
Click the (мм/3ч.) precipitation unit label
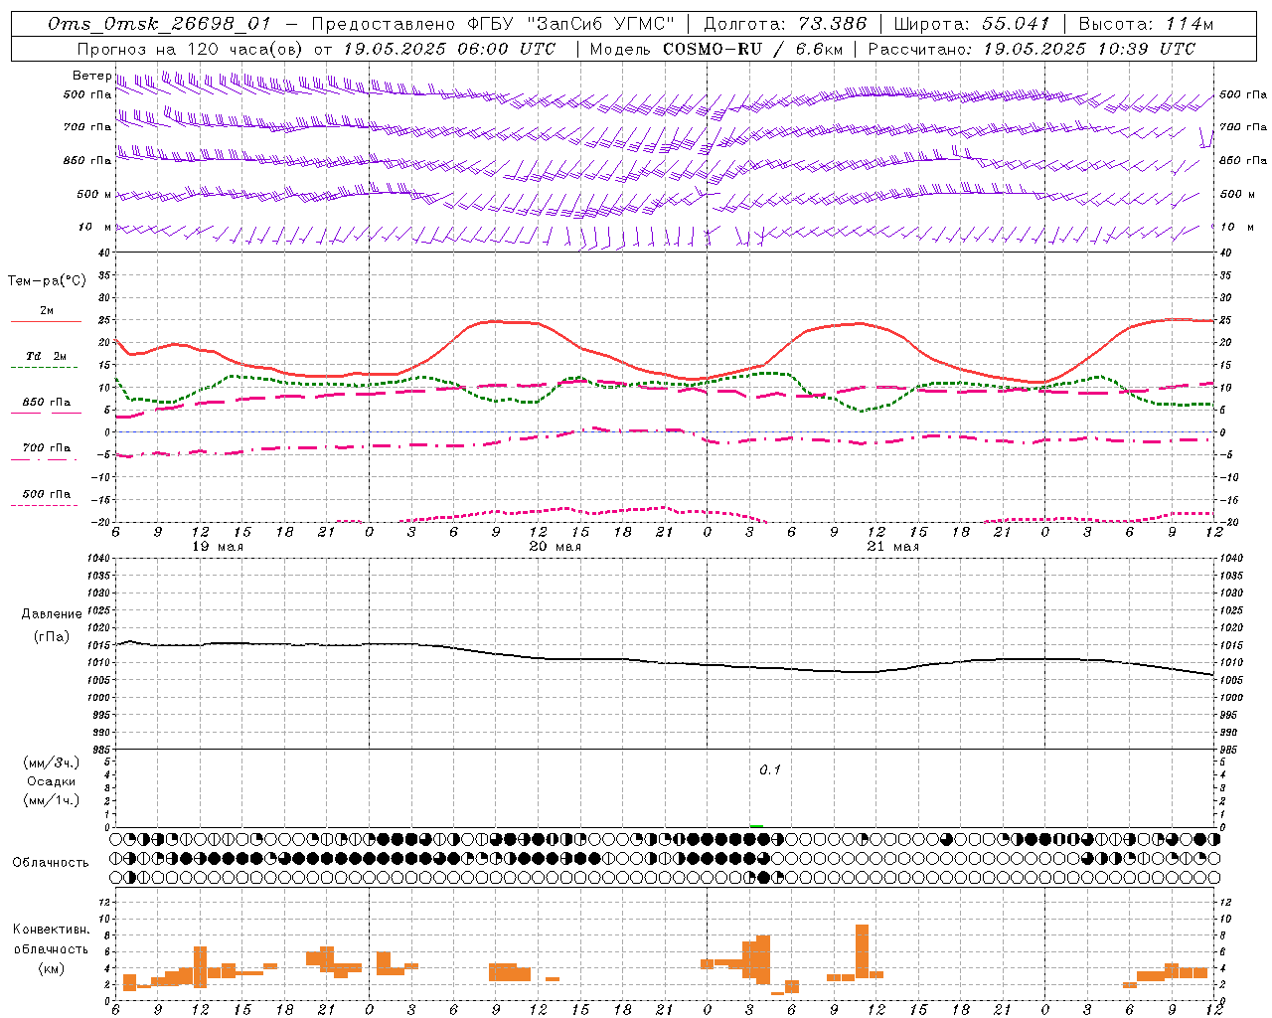(52, 763)
